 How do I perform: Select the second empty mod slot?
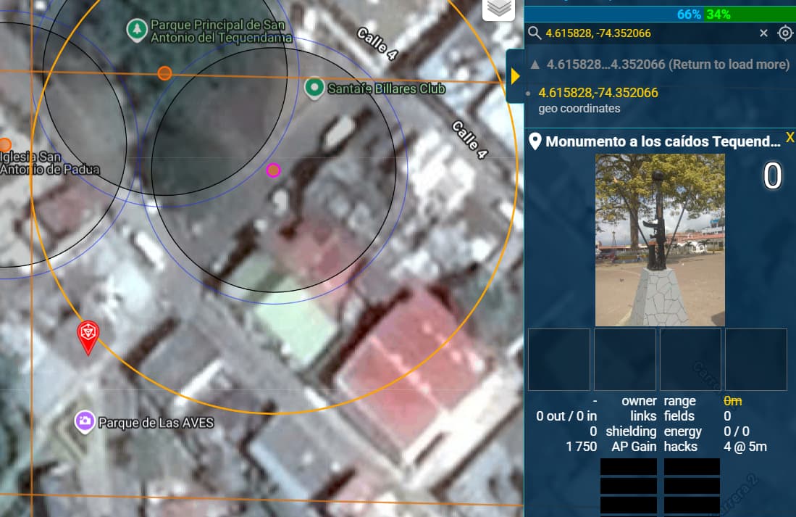point(625,360)
